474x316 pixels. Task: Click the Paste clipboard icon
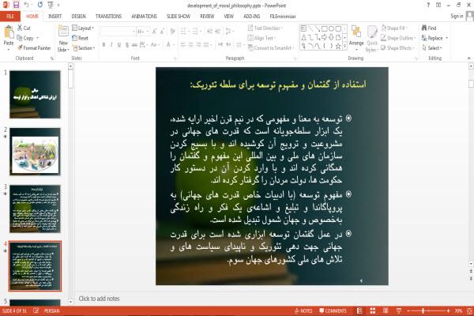coord(9,32)
